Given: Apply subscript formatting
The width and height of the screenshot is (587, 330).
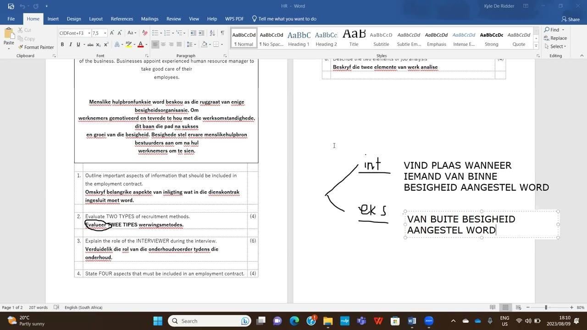Looking at the screenshot, I should pos(99,44).
